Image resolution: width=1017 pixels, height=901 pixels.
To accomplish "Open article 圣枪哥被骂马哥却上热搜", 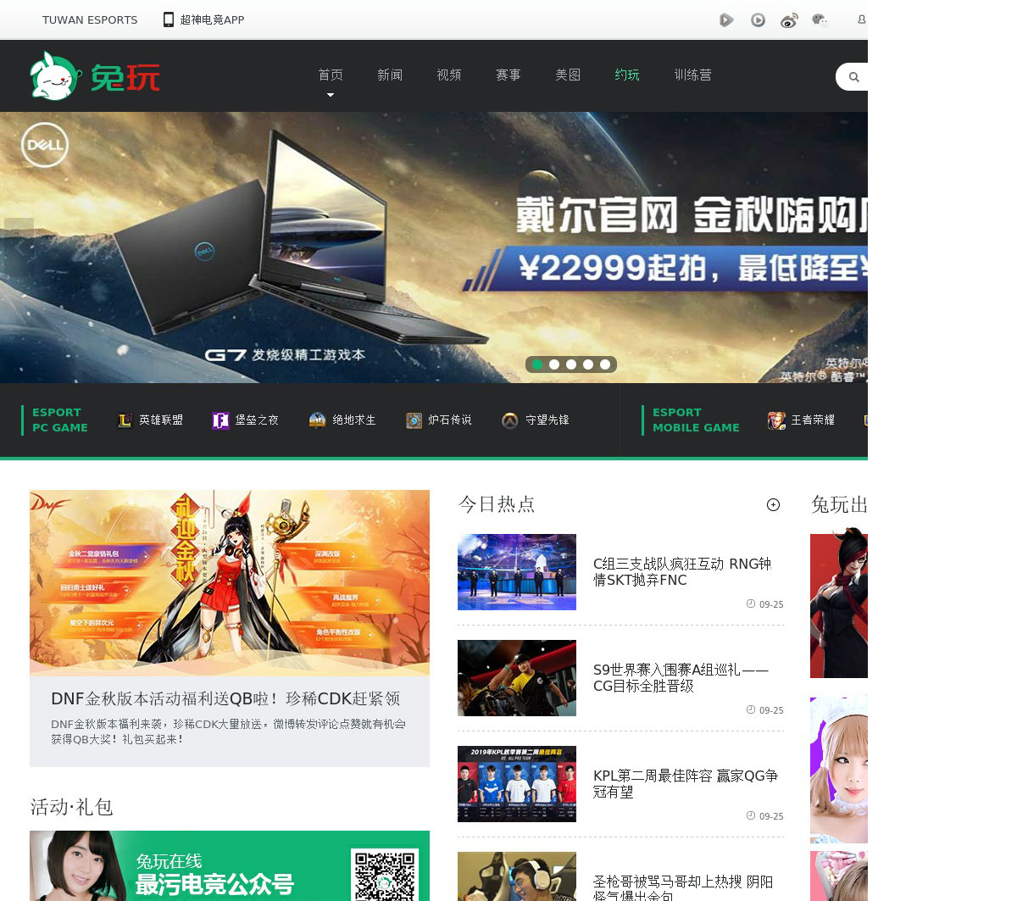I will click(683, 887).
